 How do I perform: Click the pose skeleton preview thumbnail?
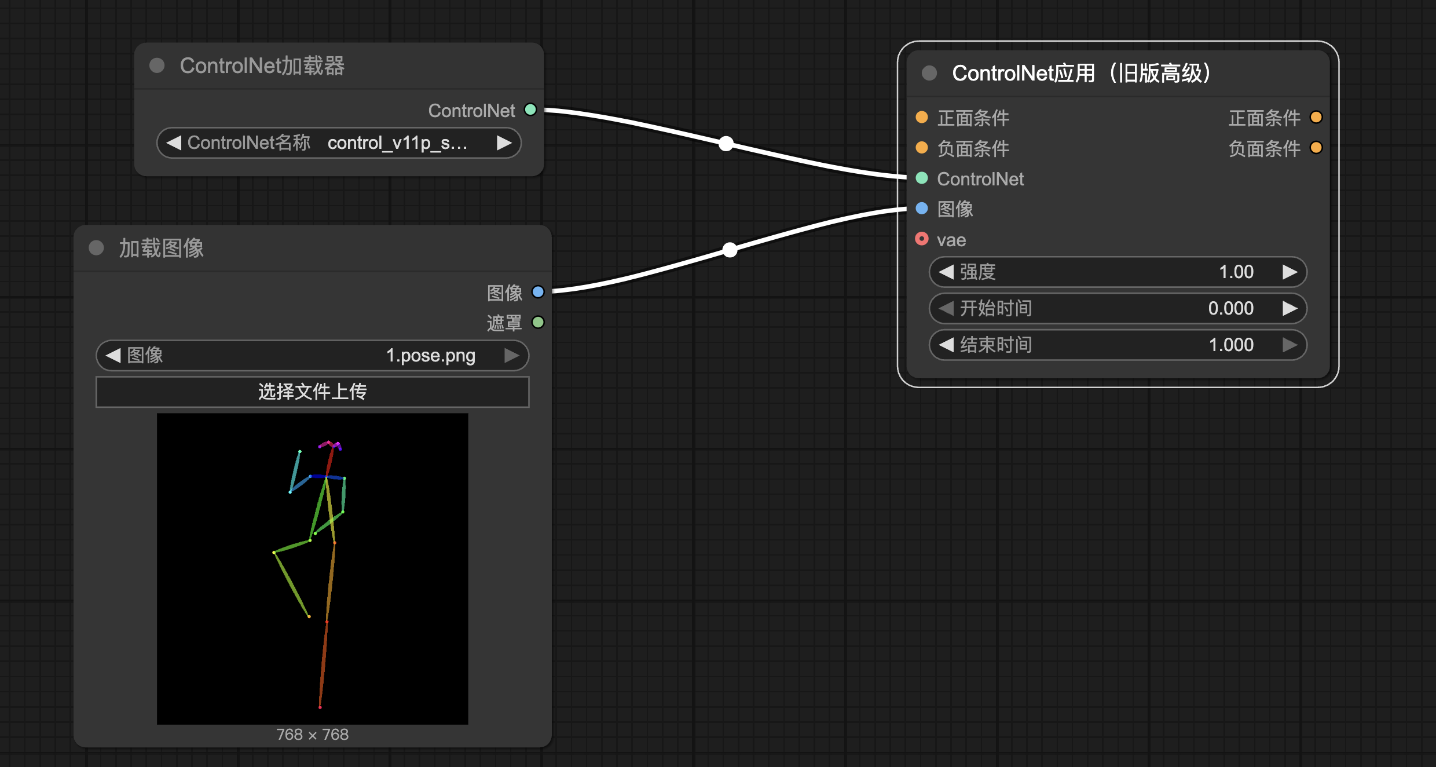(x=313, y=568)
